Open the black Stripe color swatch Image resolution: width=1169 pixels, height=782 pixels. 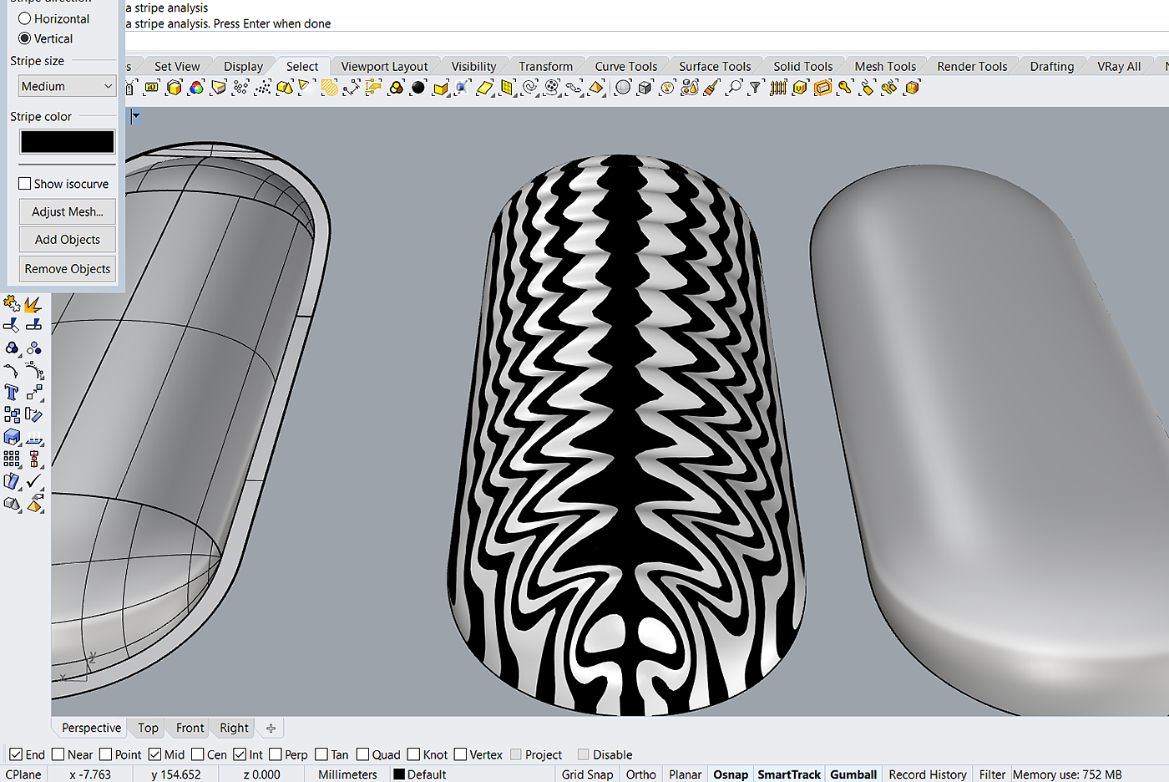tap(67, 142)
